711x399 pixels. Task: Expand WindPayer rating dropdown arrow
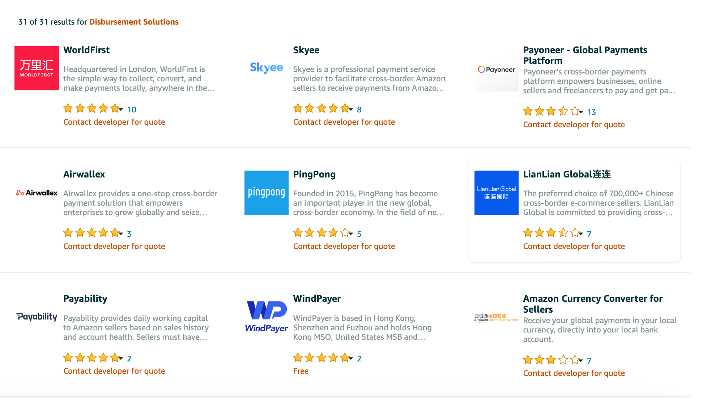pos(351,359)
